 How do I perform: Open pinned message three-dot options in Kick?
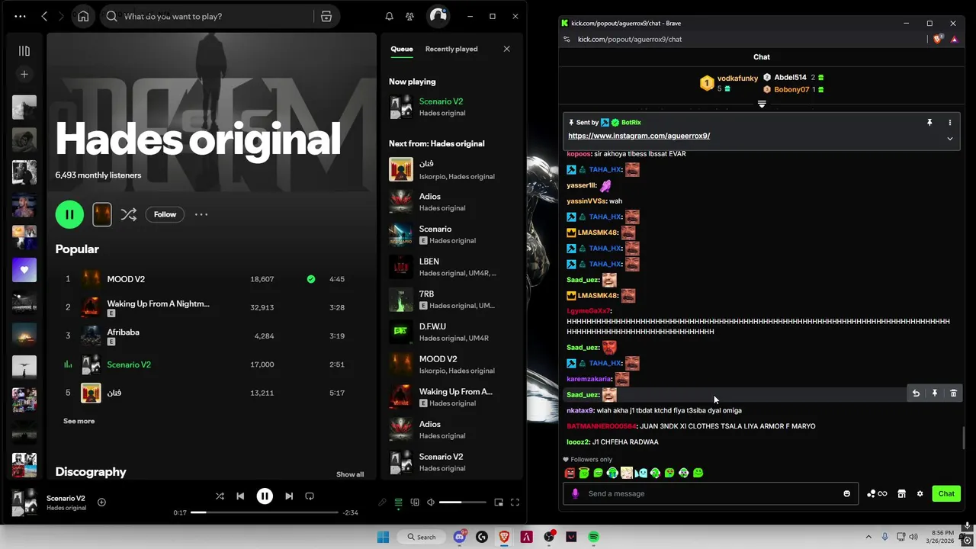(x=950, y=123)
